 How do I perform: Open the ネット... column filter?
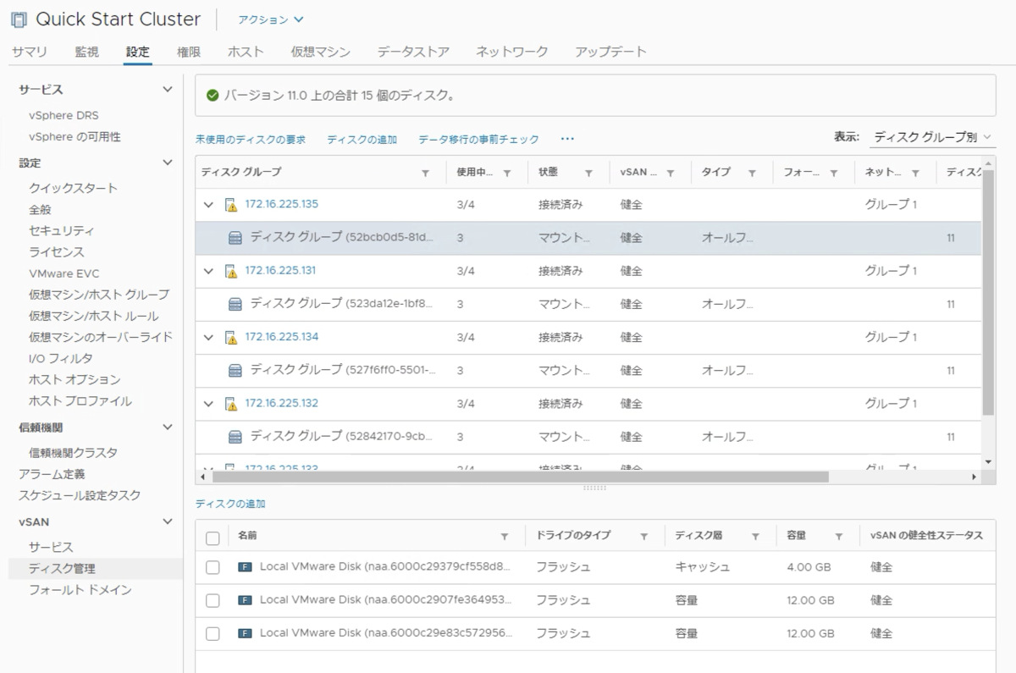[x=914, y=173]
